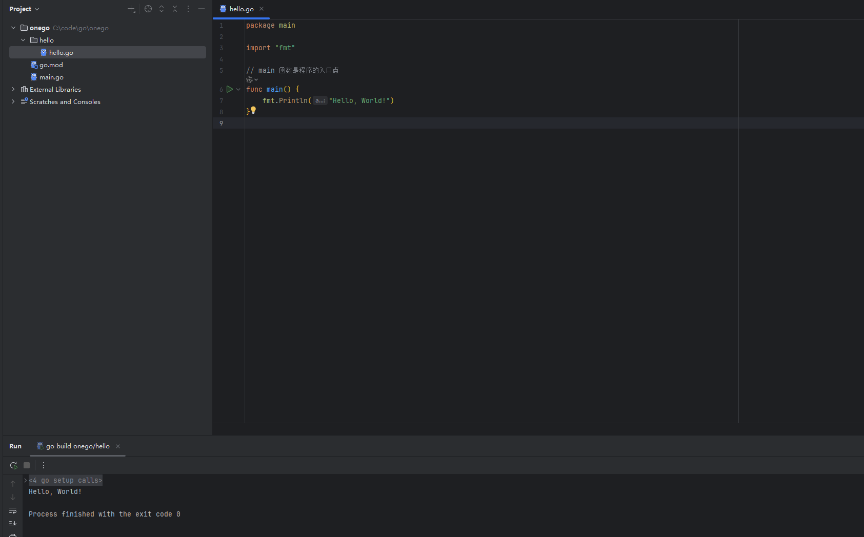
Task: Click the a...: parameter hint in Println
Action: [320, 100]
